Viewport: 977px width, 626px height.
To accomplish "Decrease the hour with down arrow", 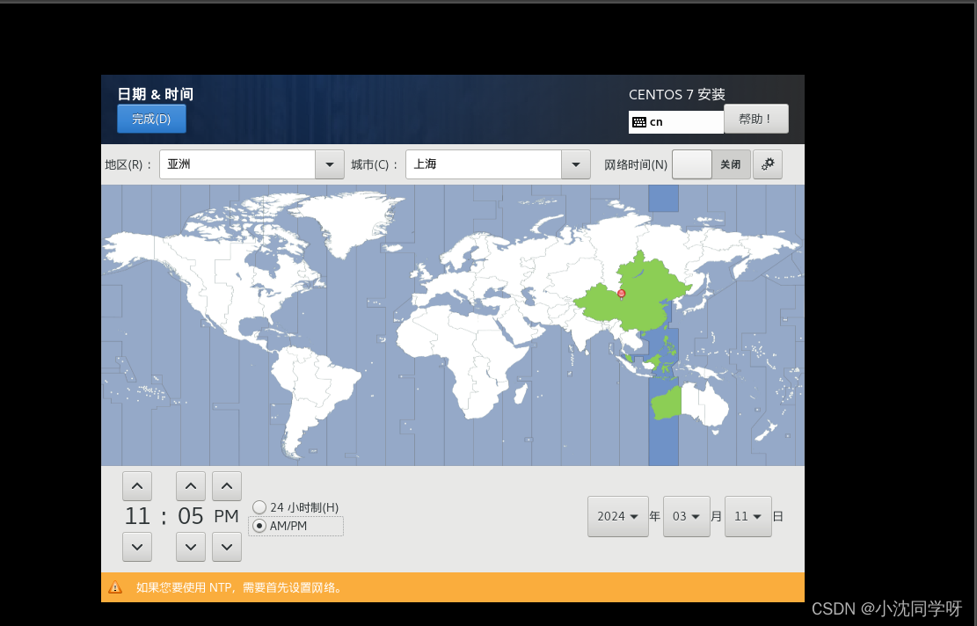I will (137, 547).
